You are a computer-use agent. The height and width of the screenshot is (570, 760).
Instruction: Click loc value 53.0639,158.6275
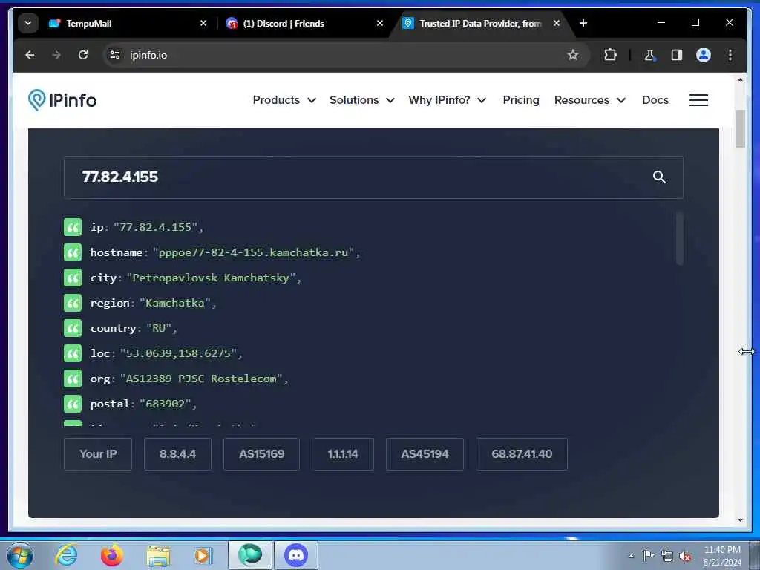coord(178,353)
